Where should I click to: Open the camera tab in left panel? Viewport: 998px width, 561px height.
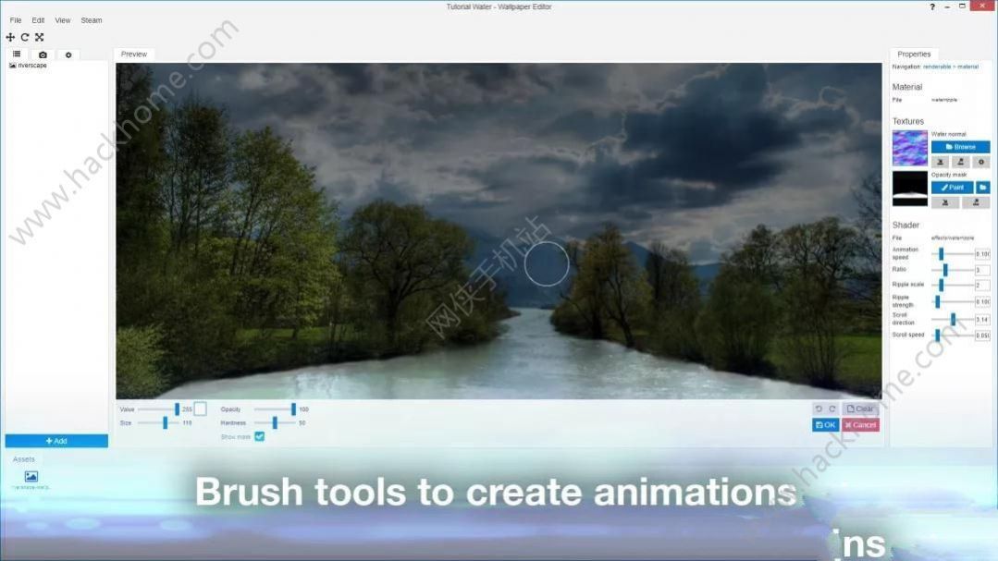point(43,55)
